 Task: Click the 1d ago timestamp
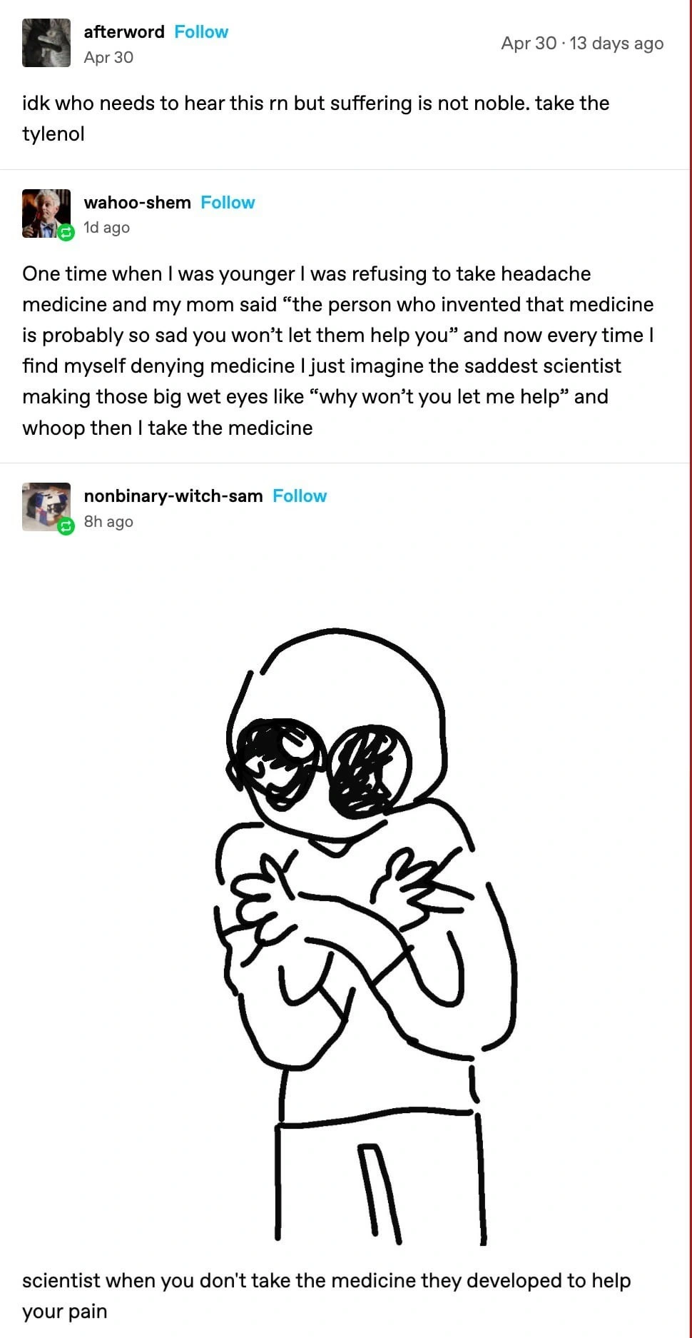click(x=106, y=228)
